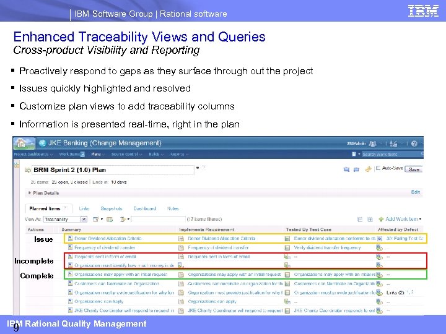
Task: Click the first blue snapshot icon near Auto-Save
Action: click(x=346, y=169)
